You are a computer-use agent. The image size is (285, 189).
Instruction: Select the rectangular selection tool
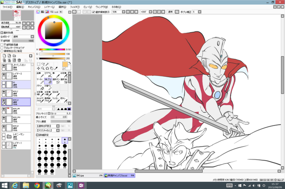[x=39, y=64]
